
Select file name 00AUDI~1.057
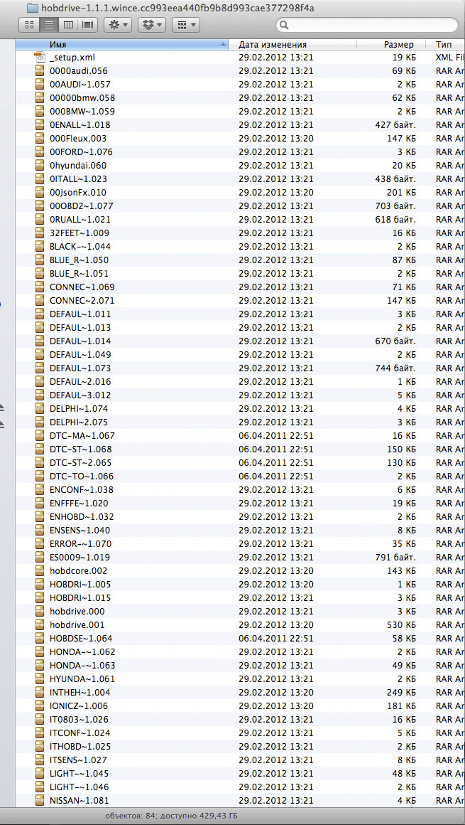pos(80,84)
